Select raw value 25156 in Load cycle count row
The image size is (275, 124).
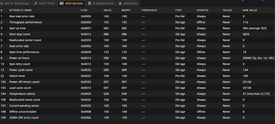point(247,88)
